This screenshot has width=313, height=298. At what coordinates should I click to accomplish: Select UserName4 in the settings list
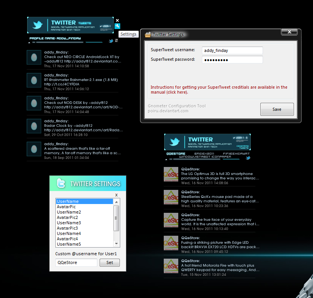84,233
